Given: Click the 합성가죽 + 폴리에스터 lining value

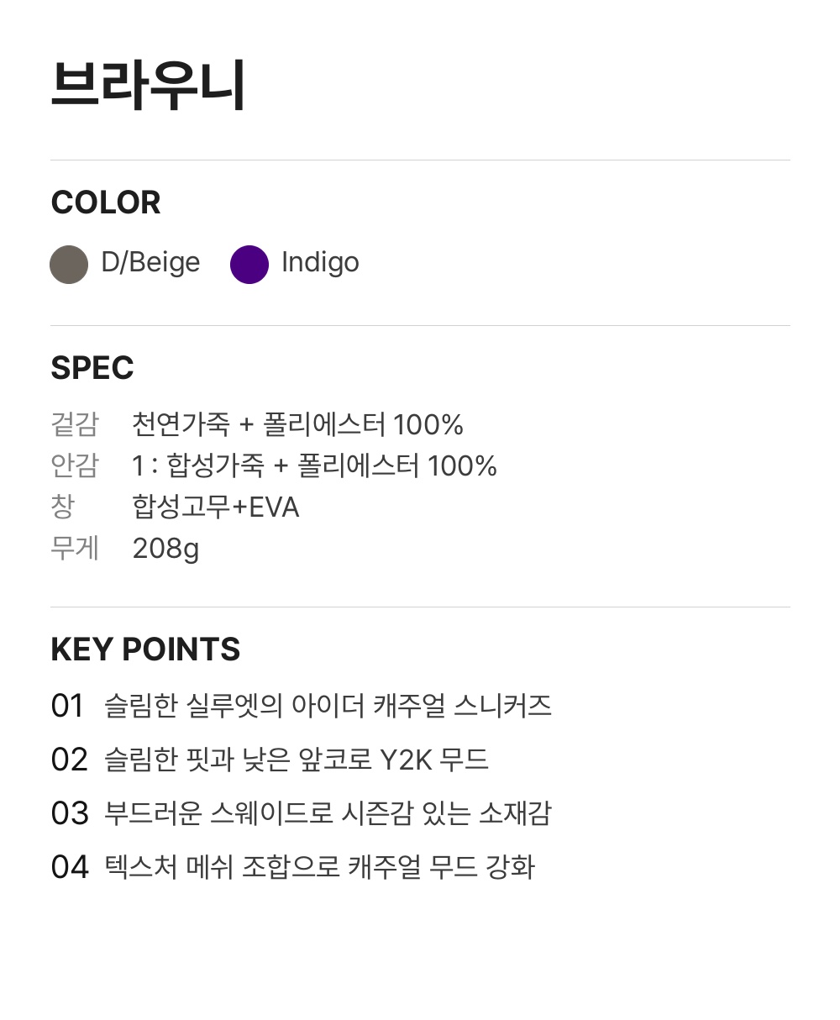Looking at the screenshot, I should tap(315, 465).
